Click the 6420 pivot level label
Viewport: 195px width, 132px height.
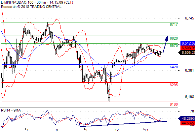[x=174, y=67]
